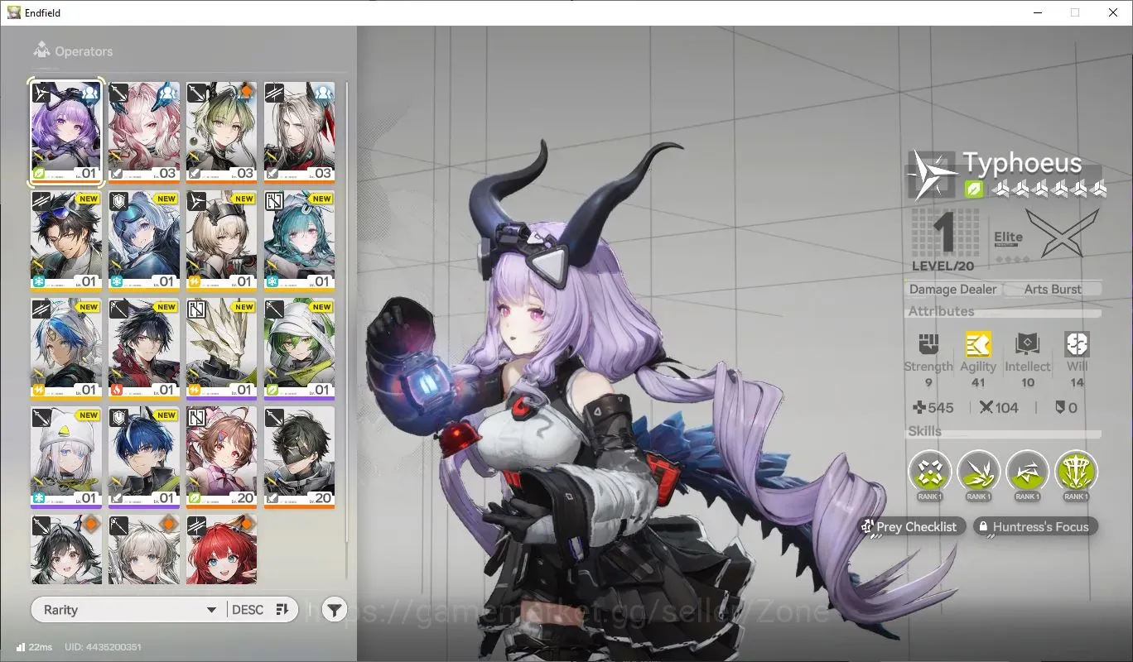Click the filter funnel icon
Screen dimensions: 1133x662
tap(334, 610)
